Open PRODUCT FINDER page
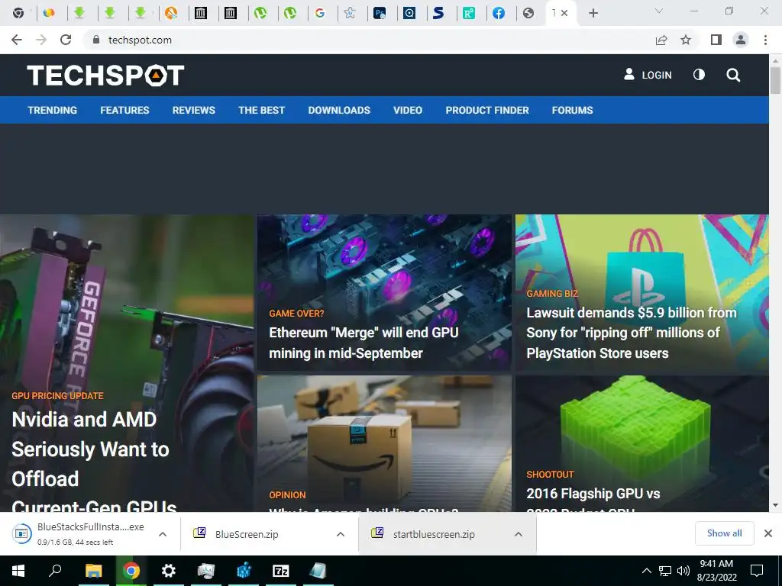The height and width of the screenshot is (586, 782). [487, 110]
